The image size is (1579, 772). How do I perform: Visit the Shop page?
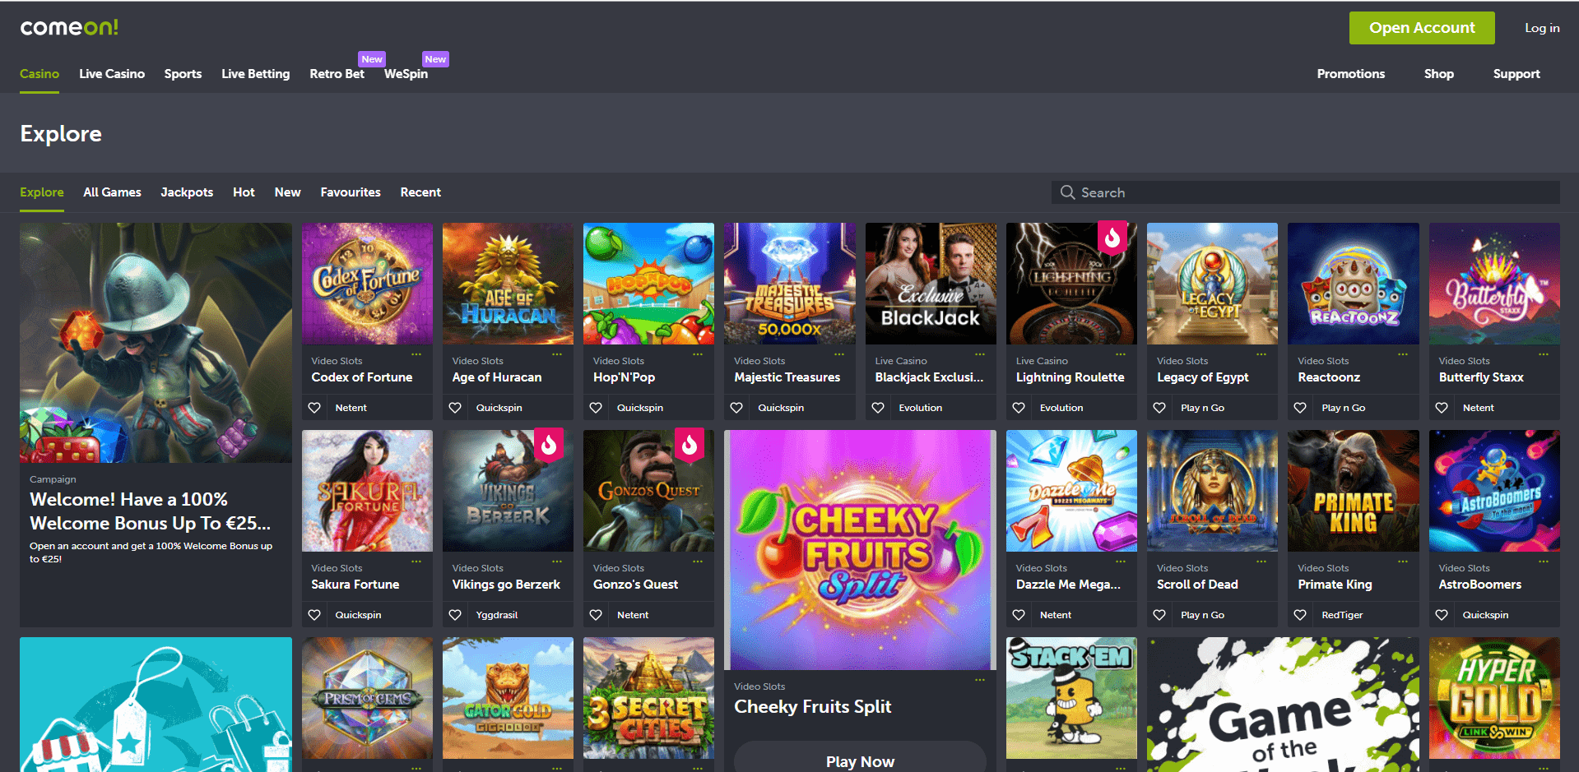[1439, 74]
